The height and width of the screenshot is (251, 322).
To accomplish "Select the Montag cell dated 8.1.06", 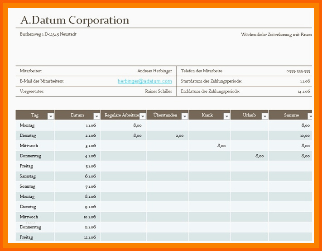I will pos(35,196).
